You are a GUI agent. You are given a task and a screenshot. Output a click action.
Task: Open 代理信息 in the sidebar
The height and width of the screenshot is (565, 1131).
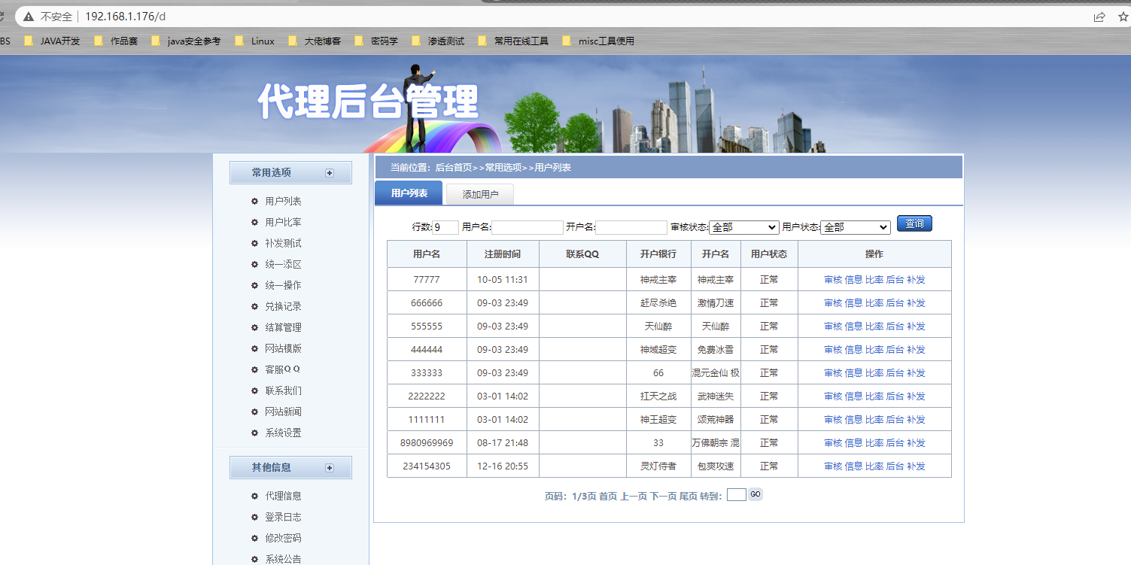coord(283,497)
